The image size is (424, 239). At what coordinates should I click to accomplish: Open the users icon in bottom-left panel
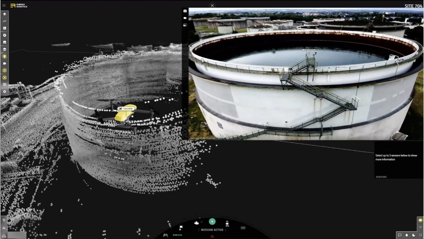pyautogui.click(x=4, y=228)
